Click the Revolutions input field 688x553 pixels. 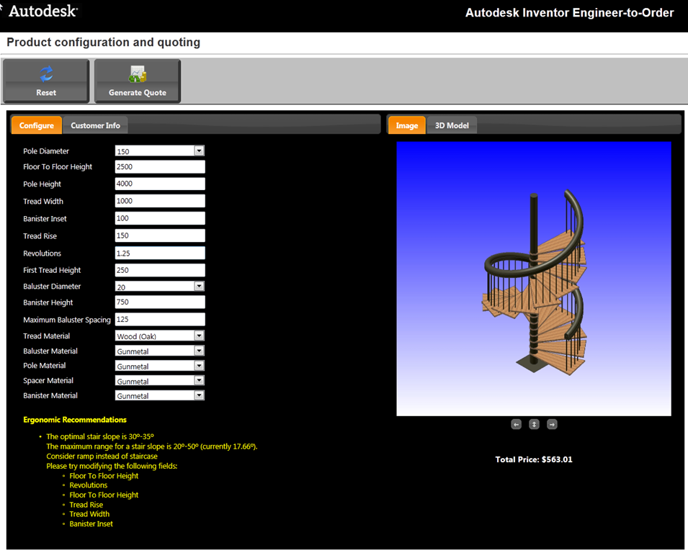(160, 253)
